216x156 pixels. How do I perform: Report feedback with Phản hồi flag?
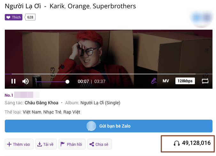[72, 144]
